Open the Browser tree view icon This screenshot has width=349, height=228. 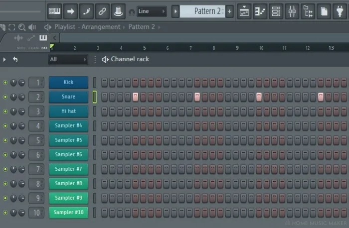point(308,11)
